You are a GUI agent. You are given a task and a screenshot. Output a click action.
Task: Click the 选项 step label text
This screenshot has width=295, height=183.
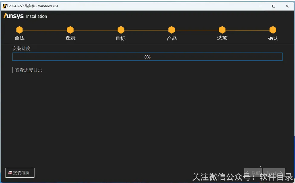click(222, 38)
